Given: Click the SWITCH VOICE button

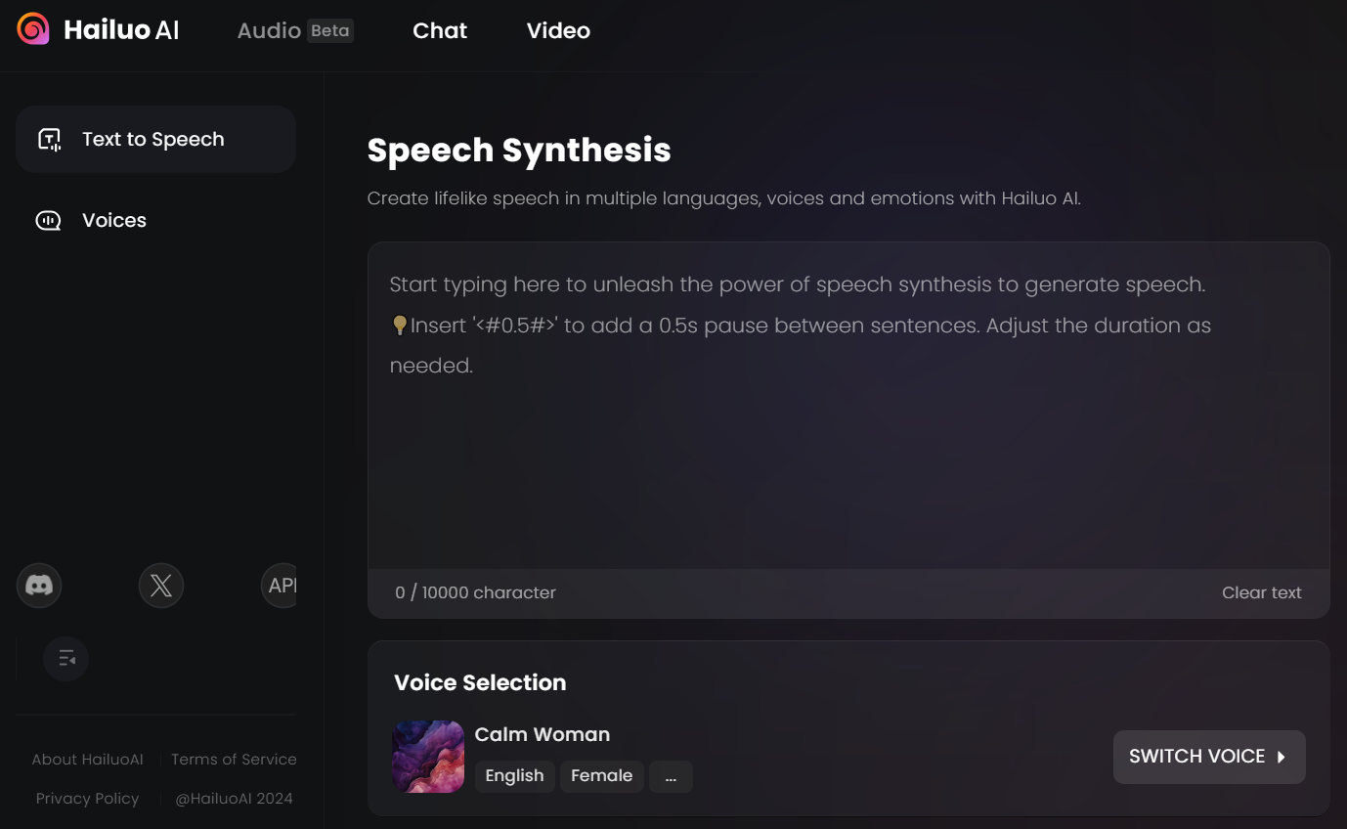Looking at the screenshot, I should point(1209,757).
